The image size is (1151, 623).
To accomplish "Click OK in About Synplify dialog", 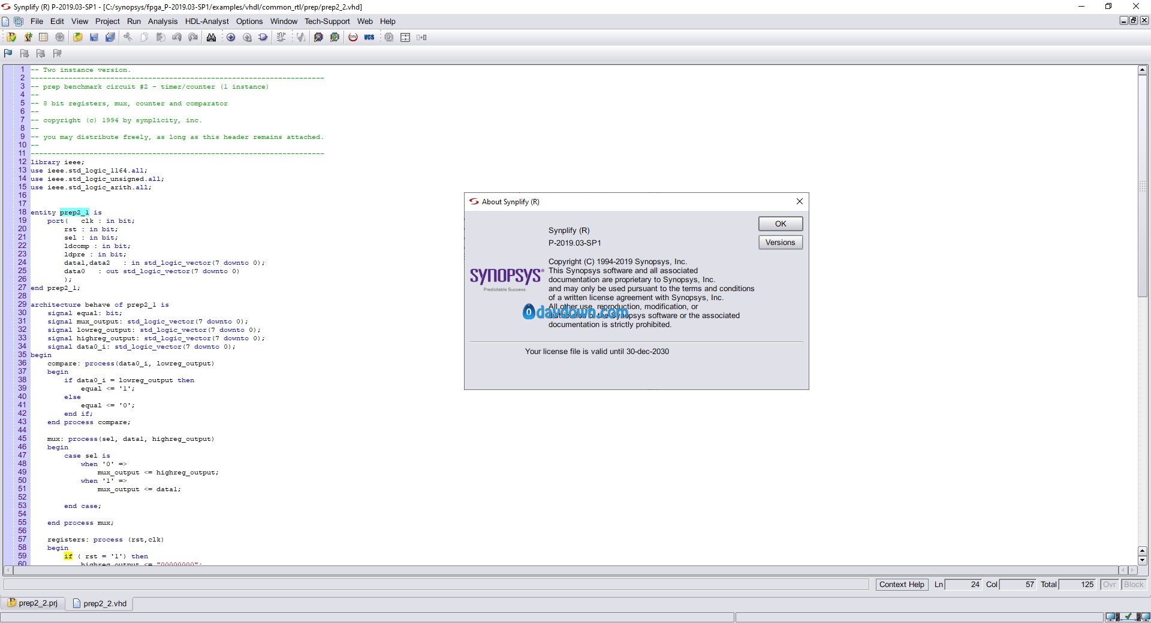I will pos(781,223).
